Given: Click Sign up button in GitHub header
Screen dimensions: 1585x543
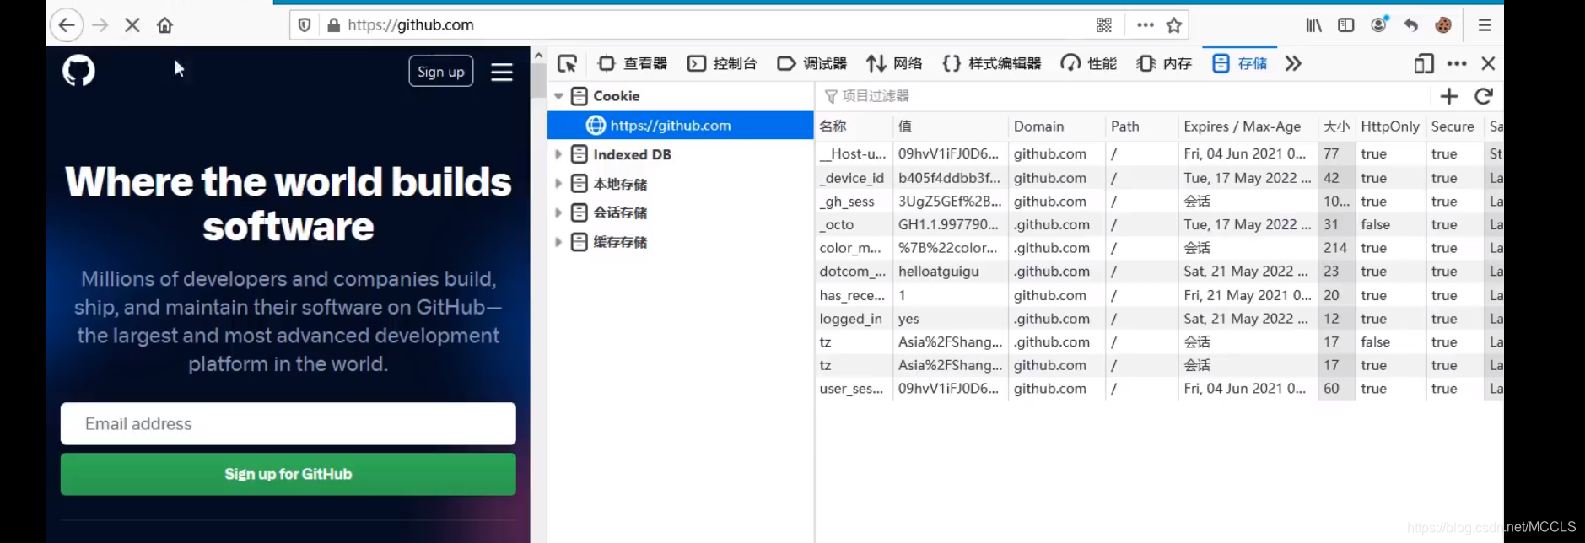Looking at the screenshot, I should coord(441,72).
